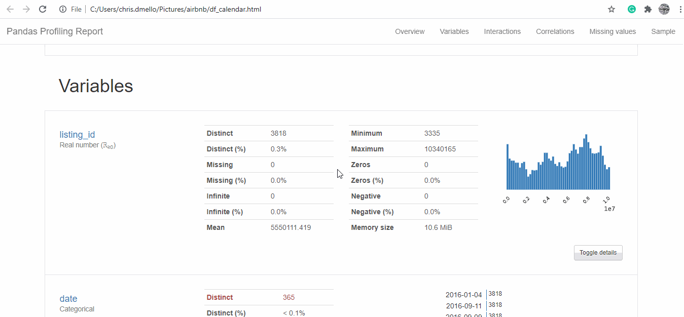Click the listing_id variable link
The height and width of the screenshot is (317, 684).
point(77,134)
